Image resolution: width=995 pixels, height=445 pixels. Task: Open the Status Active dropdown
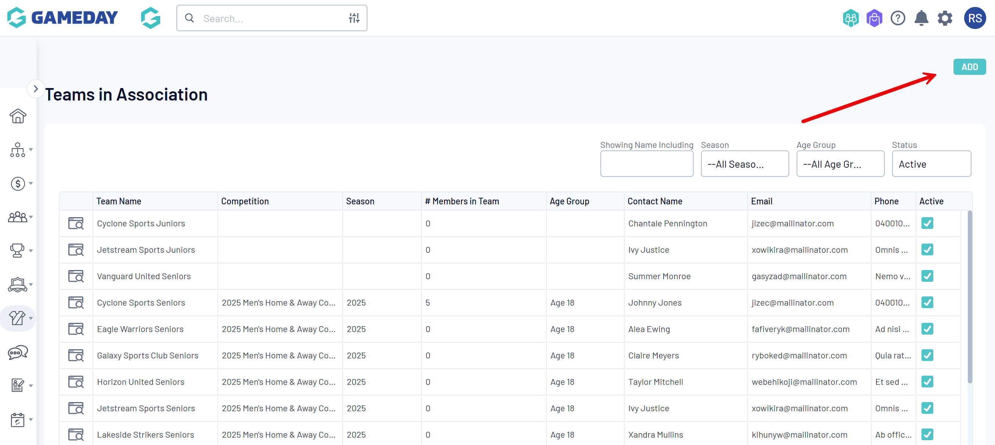931,164
